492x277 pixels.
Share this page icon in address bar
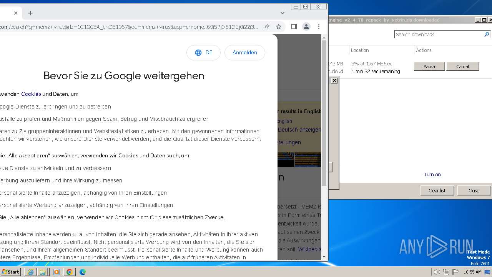point(266,27)
